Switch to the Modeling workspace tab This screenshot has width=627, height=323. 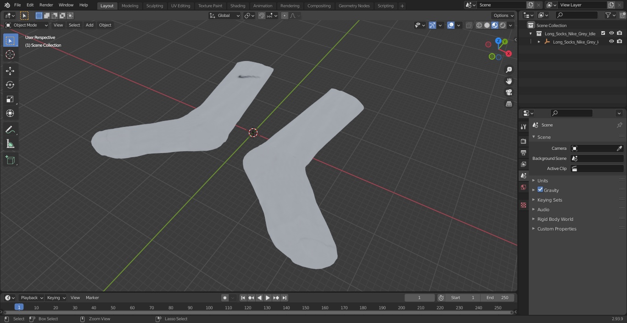coord(130,5)
